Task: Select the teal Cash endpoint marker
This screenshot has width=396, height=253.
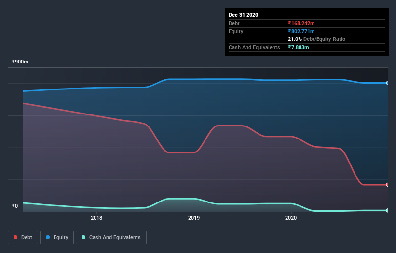Action: (x=388, y=210)
